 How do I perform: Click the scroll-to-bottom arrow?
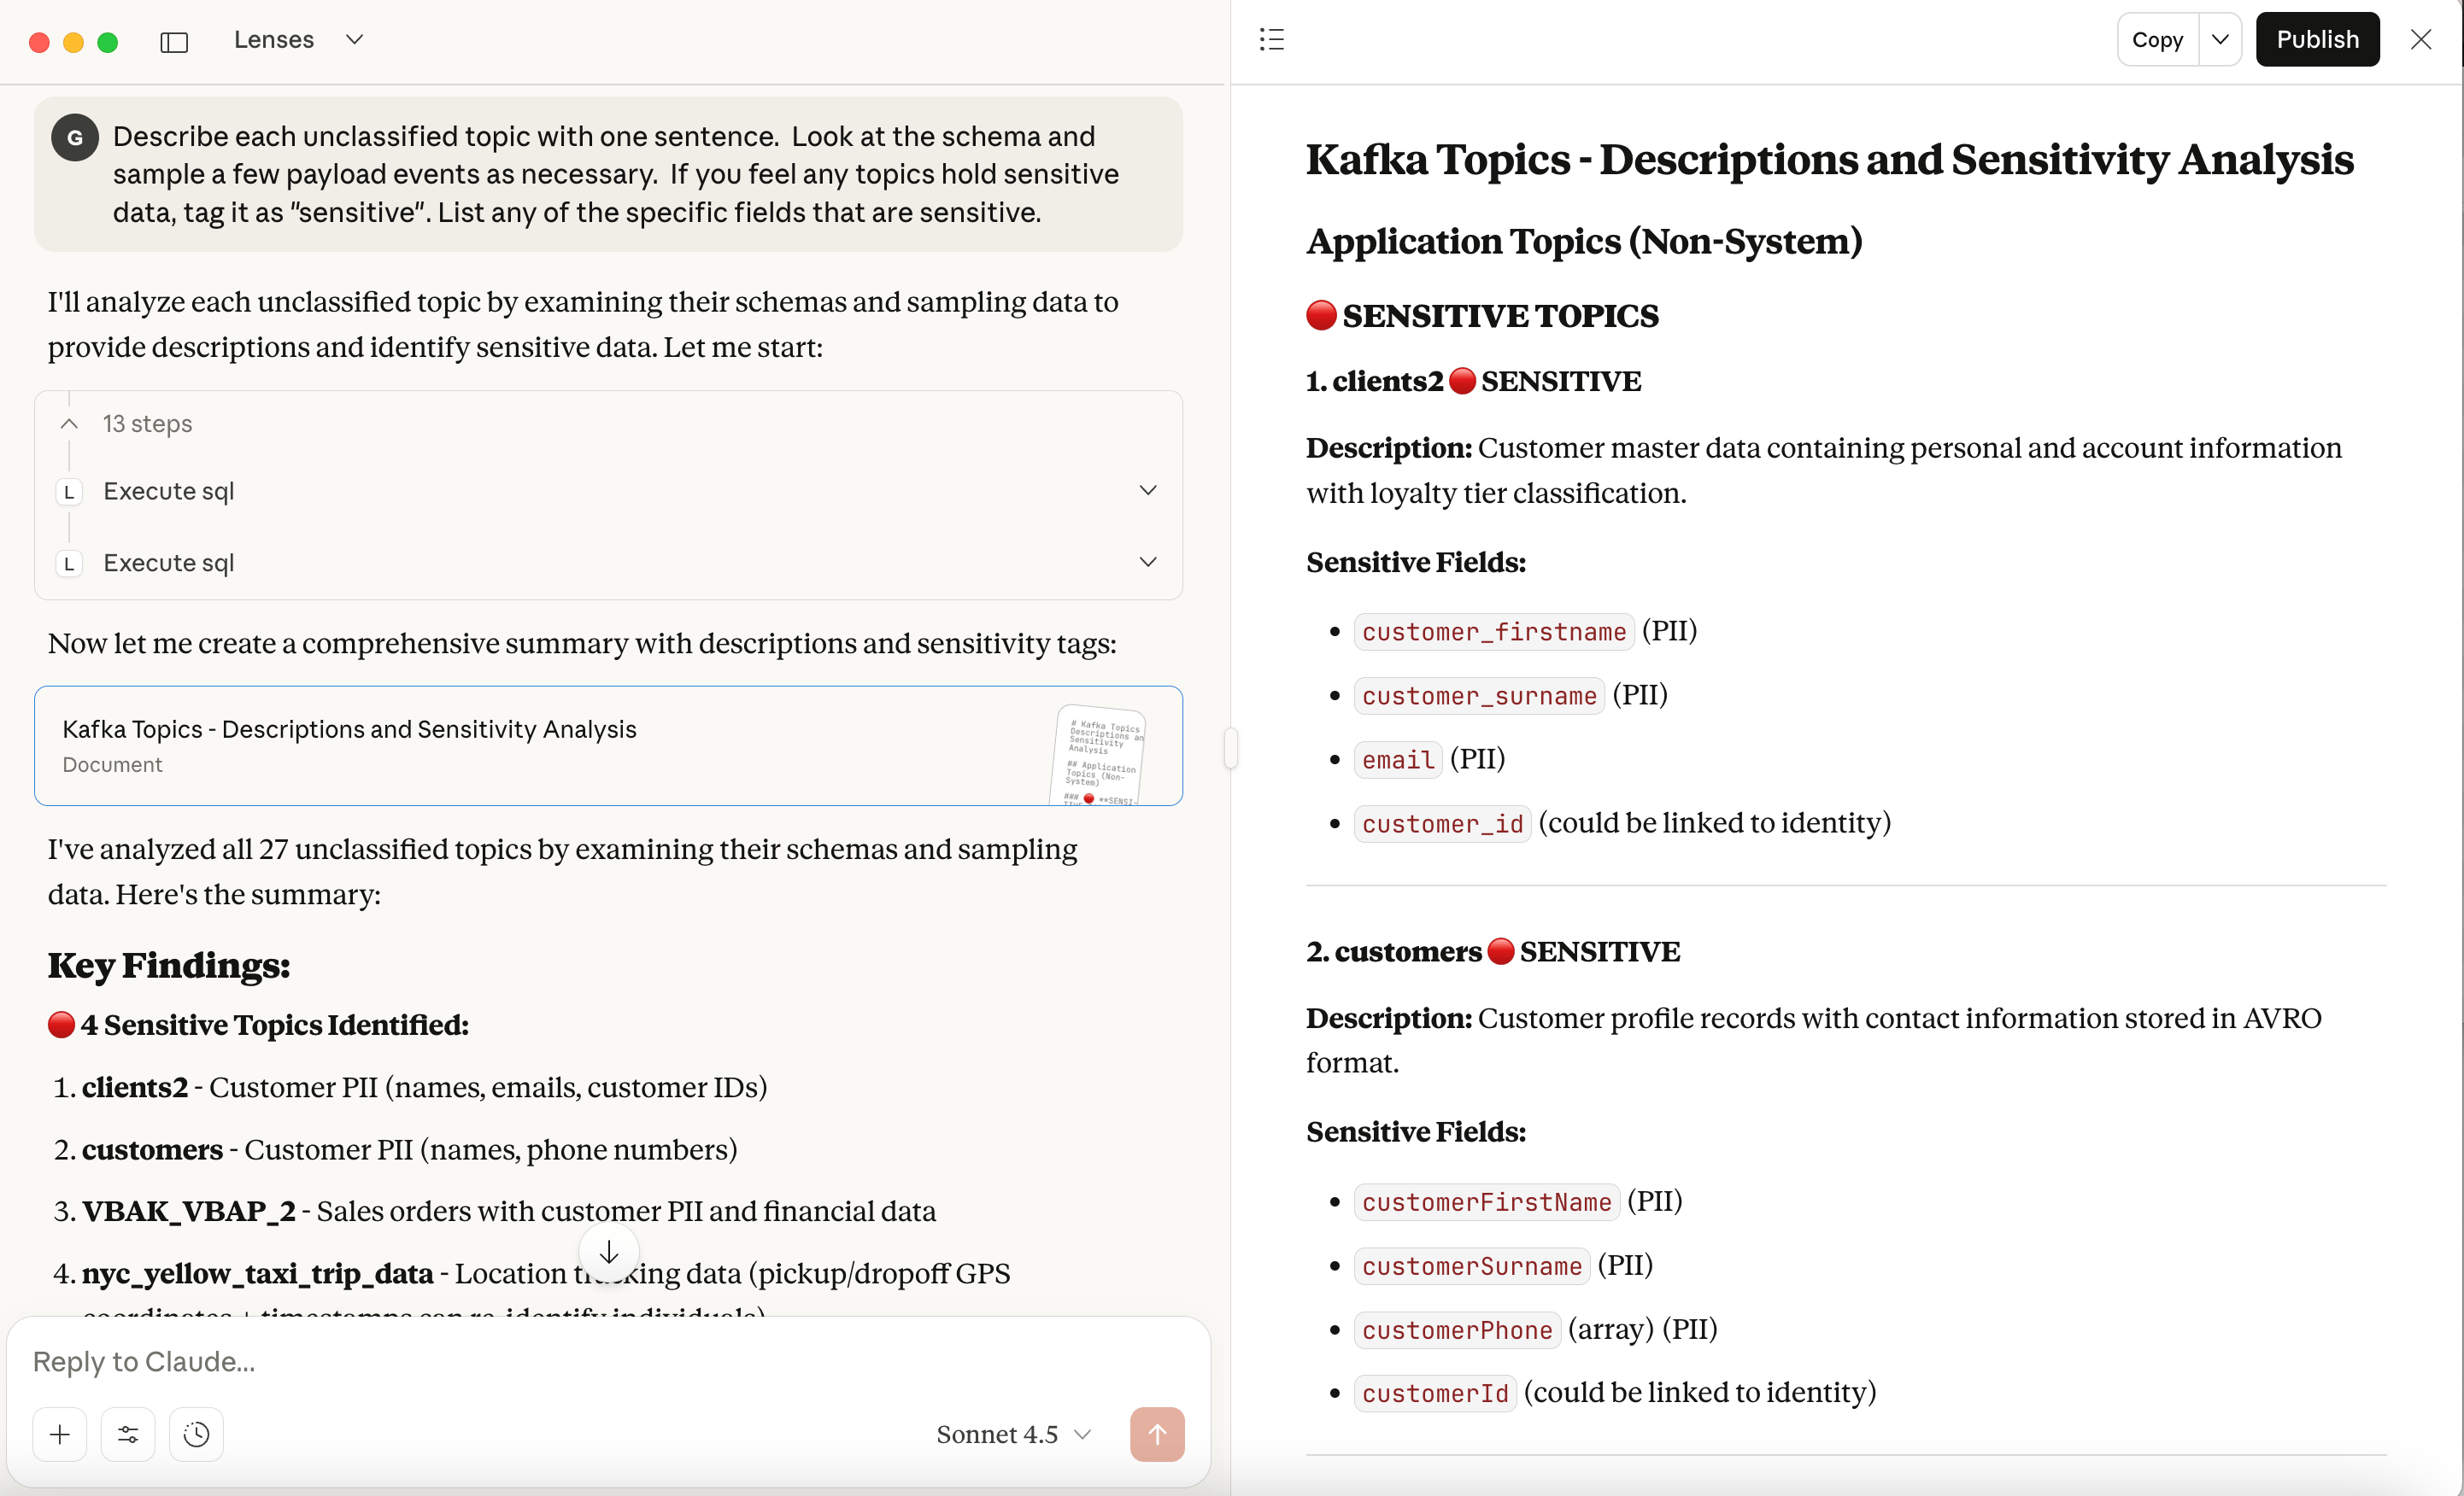(608, 1251)
